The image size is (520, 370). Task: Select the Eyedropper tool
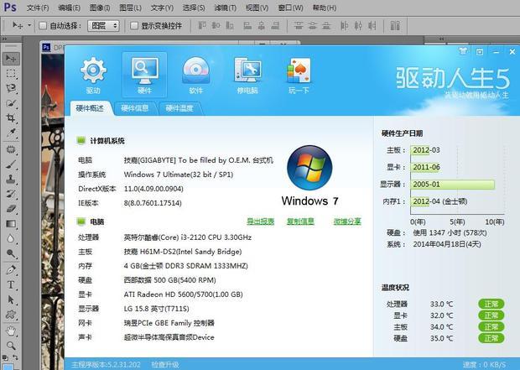(11, 133)
